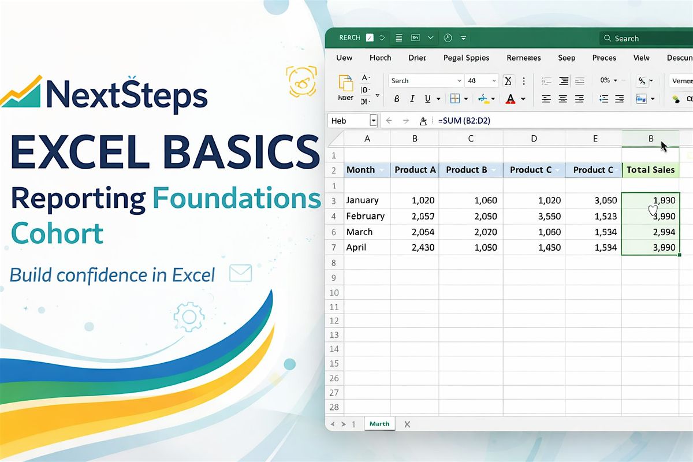This screenshot has width=693, height=462.
Task: Toggle Underline U formatting
Action: tap(427, 99)
